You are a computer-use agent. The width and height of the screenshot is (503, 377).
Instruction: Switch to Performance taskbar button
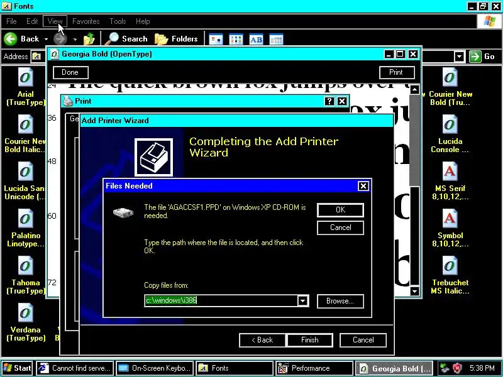point(314,368)
